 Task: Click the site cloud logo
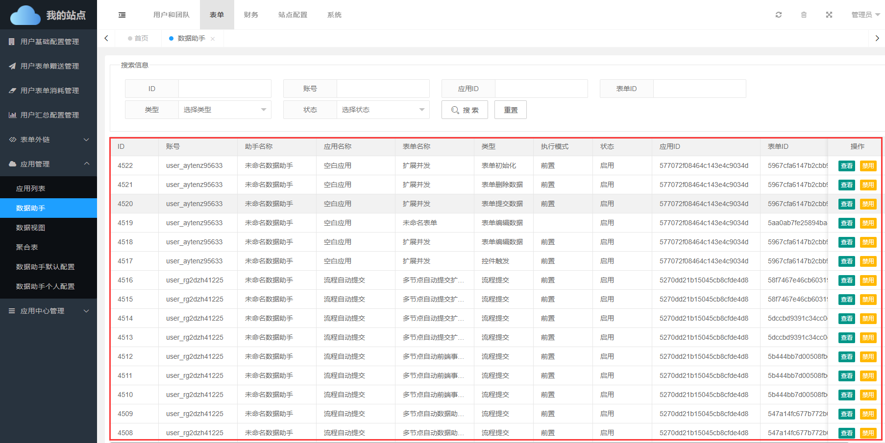pyautogui.click(x=25, y=15)
